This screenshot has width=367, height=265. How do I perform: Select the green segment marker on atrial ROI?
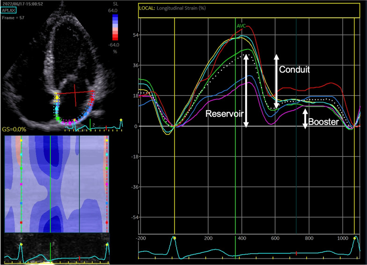pos(58,118)
